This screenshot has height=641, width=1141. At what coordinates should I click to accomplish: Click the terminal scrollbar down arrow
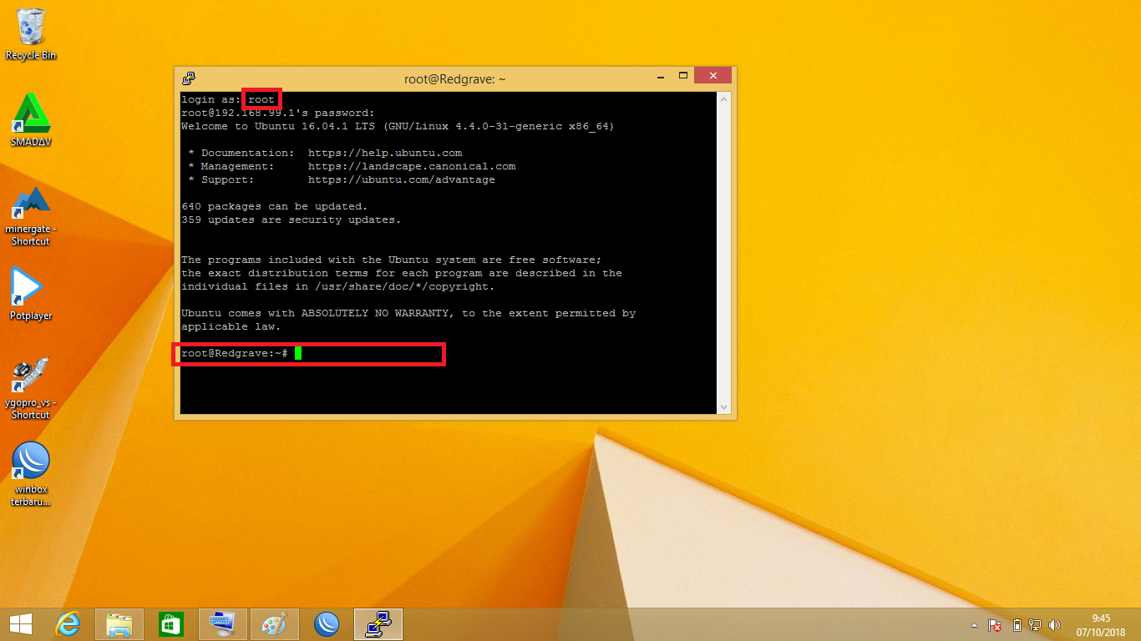(723, 408)
